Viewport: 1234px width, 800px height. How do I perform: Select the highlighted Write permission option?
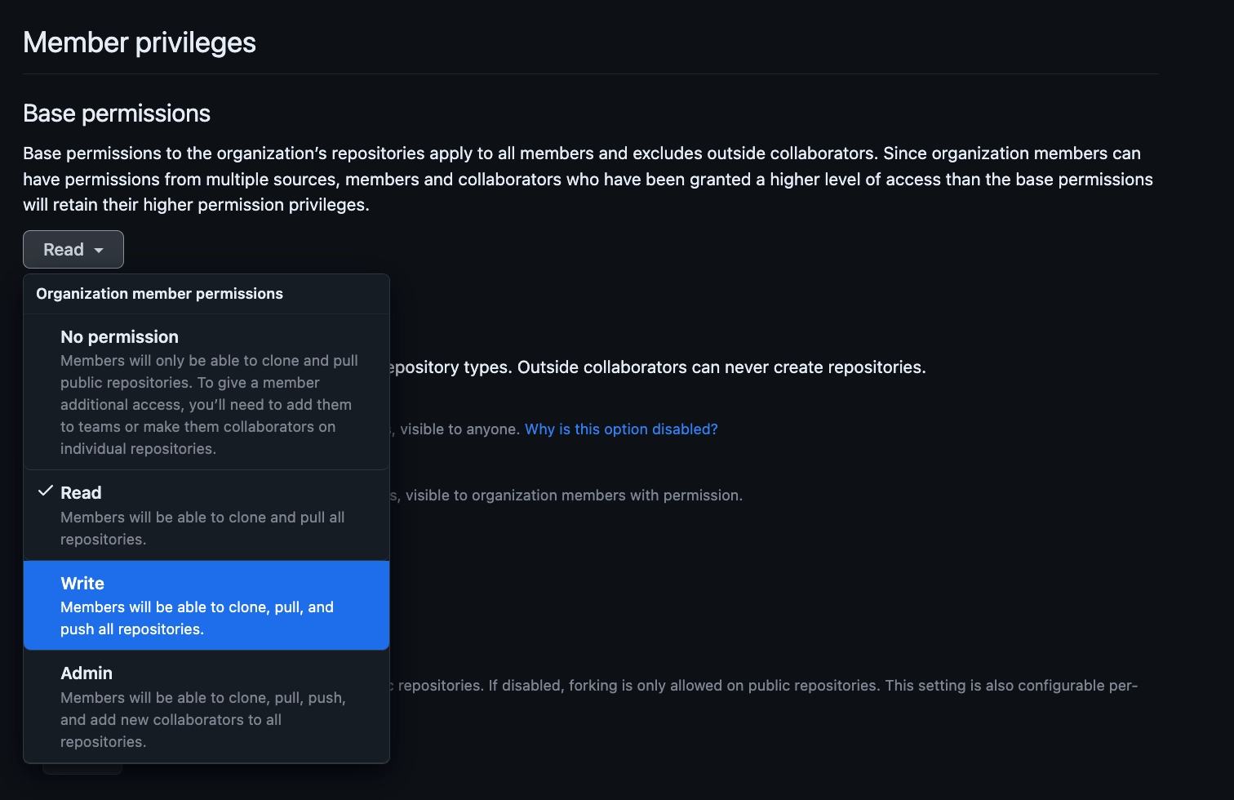pyautogui.click(x=206, y=605)
